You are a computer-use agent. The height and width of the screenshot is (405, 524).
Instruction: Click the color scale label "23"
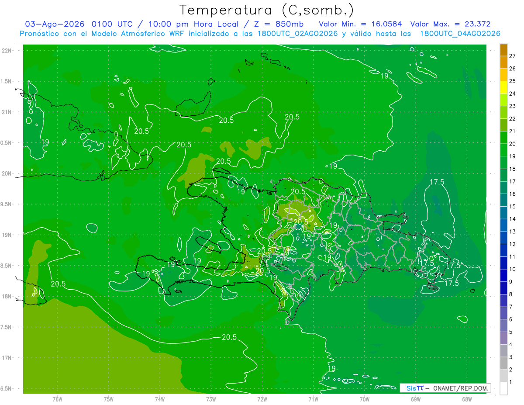point(513,106)
